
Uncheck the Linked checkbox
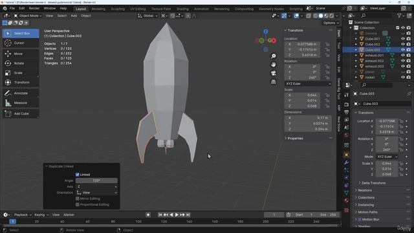[x=78, y=174]
